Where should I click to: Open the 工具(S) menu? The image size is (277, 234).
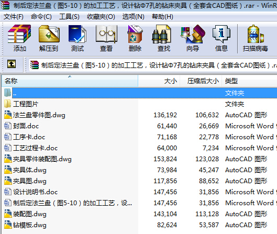(x=69, y=17)
